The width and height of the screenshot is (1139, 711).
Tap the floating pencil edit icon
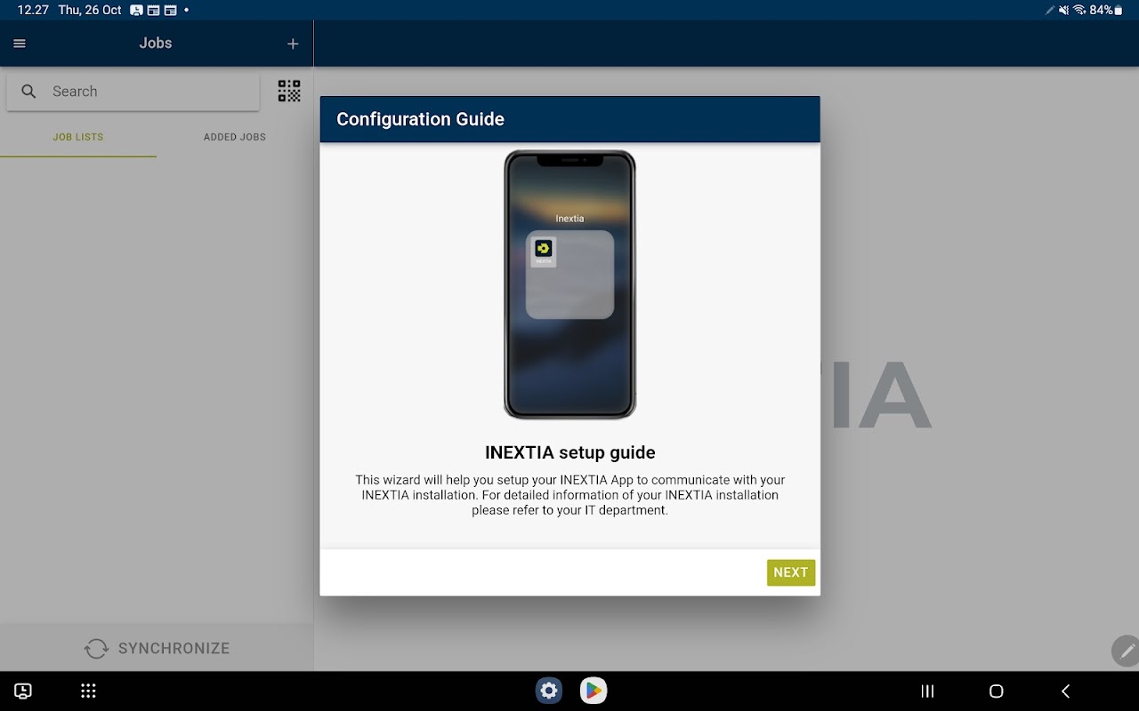[1127, 651]
